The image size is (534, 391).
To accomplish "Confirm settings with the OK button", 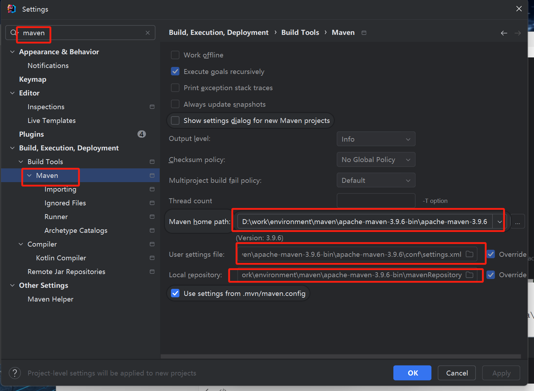I will coord(412,373).
